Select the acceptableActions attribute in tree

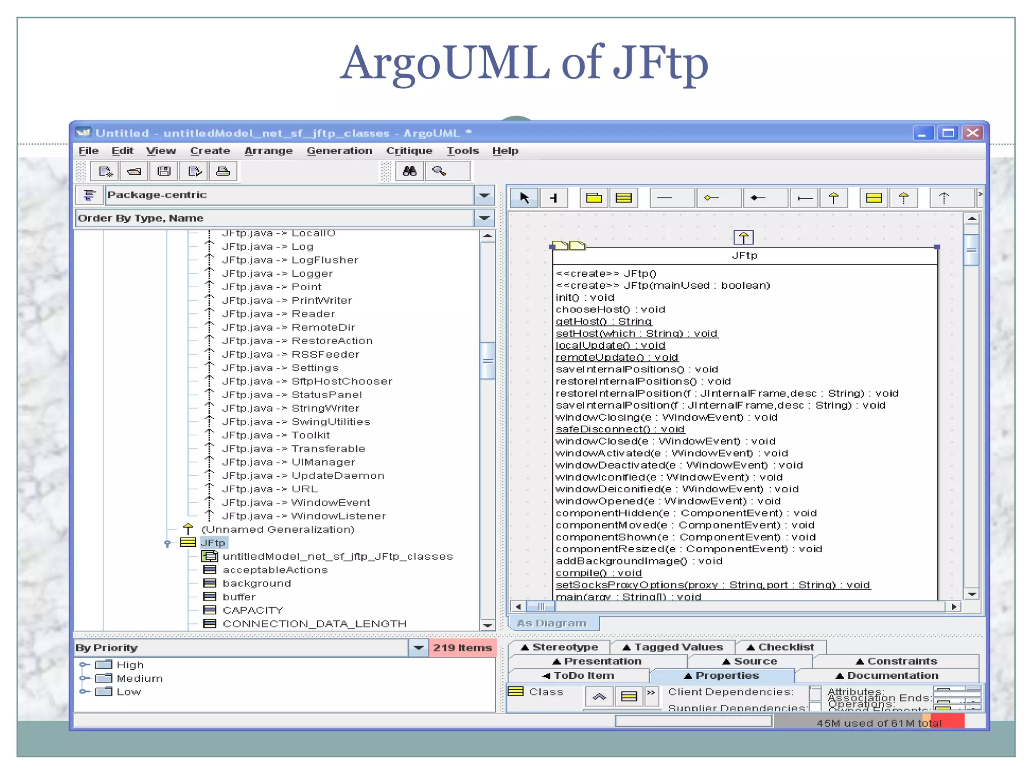(275, 570)
